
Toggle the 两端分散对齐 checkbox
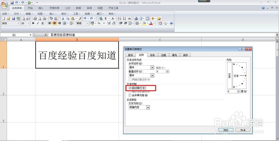click(x=130, y=80)
